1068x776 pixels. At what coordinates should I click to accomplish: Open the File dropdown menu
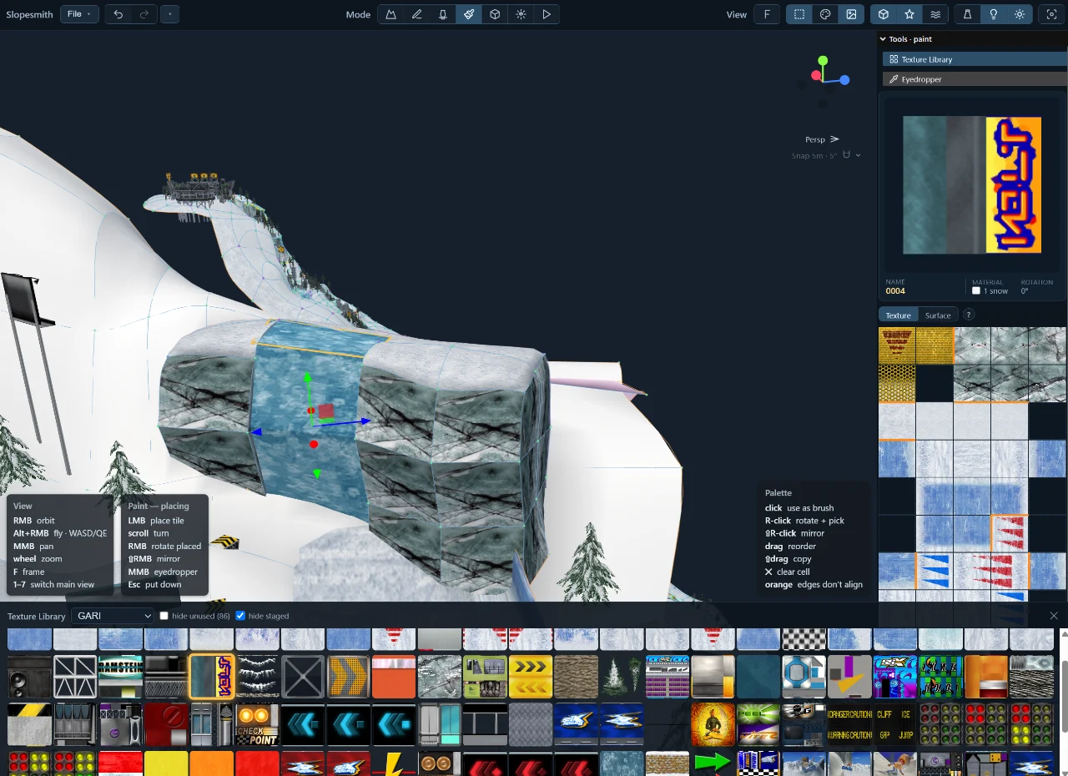(79, 14)
